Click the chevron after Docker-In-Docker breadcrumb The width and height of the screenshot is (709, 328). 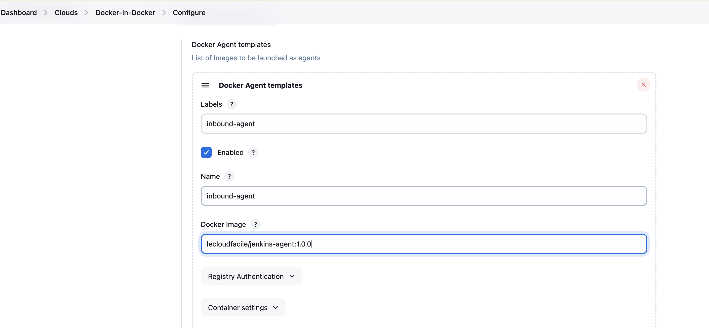click(164, 13)
